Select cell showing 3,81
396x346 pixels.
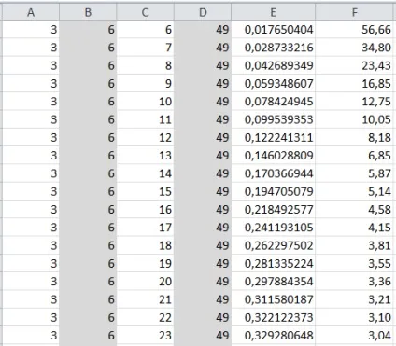(x=354, y=245)
